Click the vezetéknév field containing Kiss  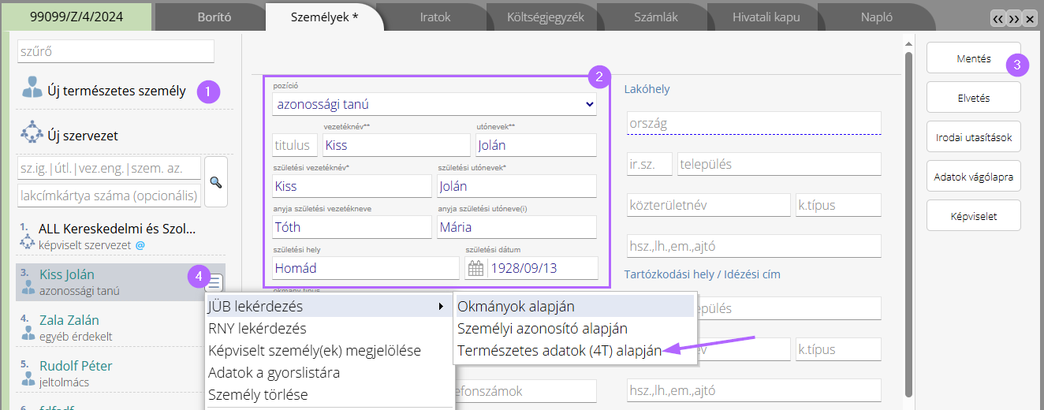click(x=397, y=145)
